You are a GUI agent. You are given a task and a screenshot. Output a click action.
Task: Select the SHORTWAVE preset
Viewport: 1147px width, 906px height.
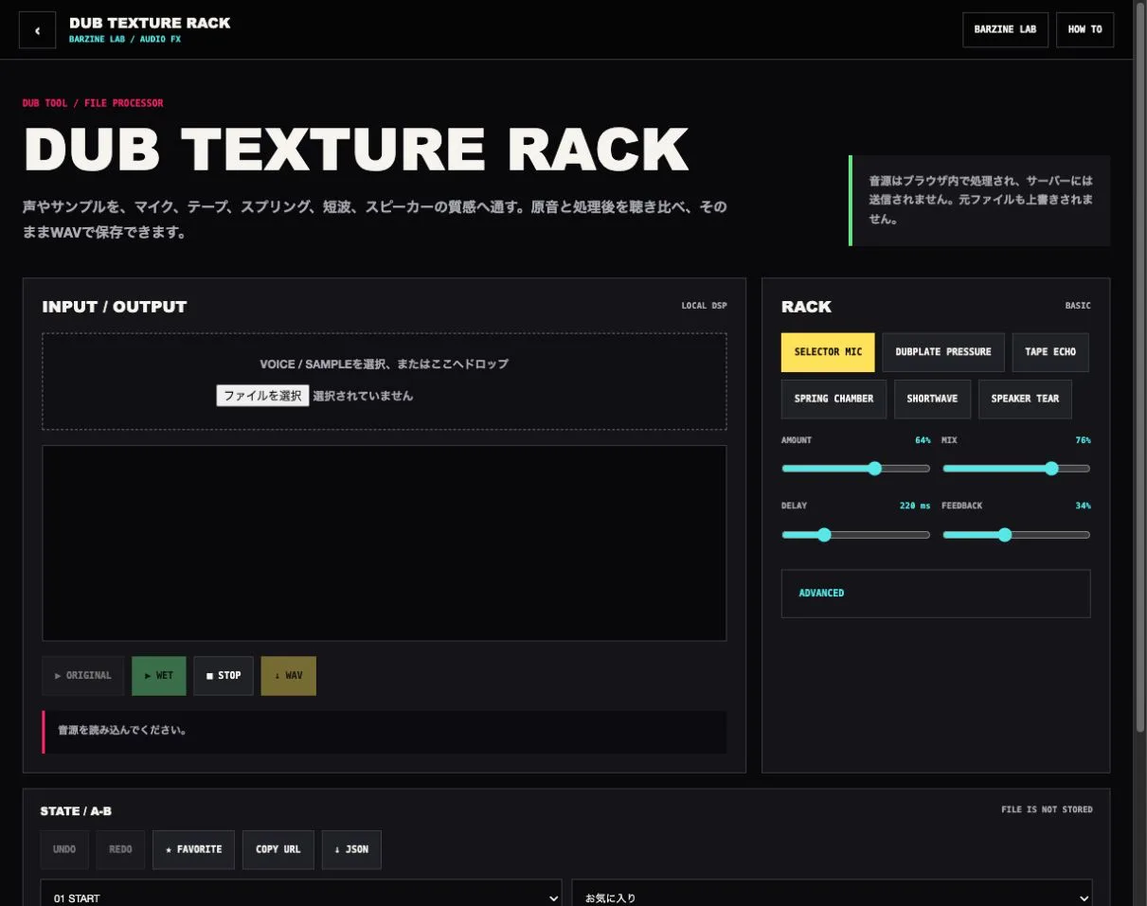[932, 400]
